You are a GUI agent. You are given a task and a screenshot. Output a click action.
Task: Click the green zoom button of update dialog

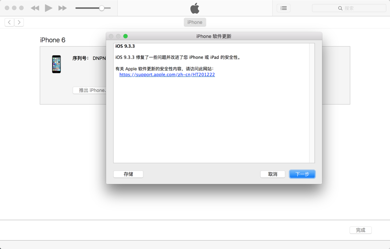click(x=126, y=36)
